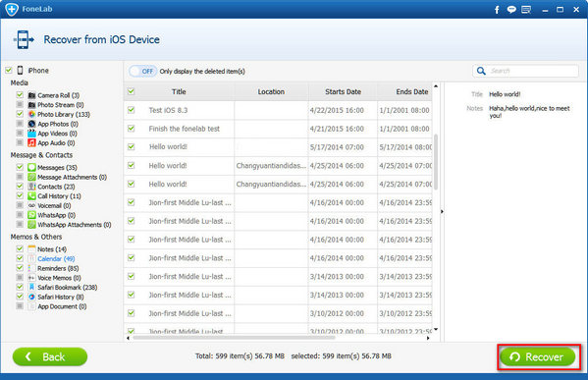The image size is (588, 380).
Task: Uncheck the Photo Library checkbox
Action: pyautogui.click(x=20, y=114)
